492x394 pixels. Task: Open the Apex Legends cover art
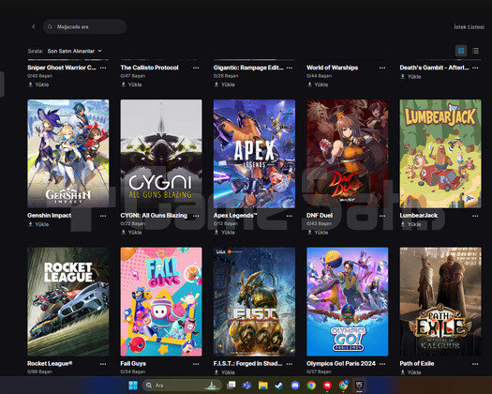pyautogui.click(x=255, y=154)
